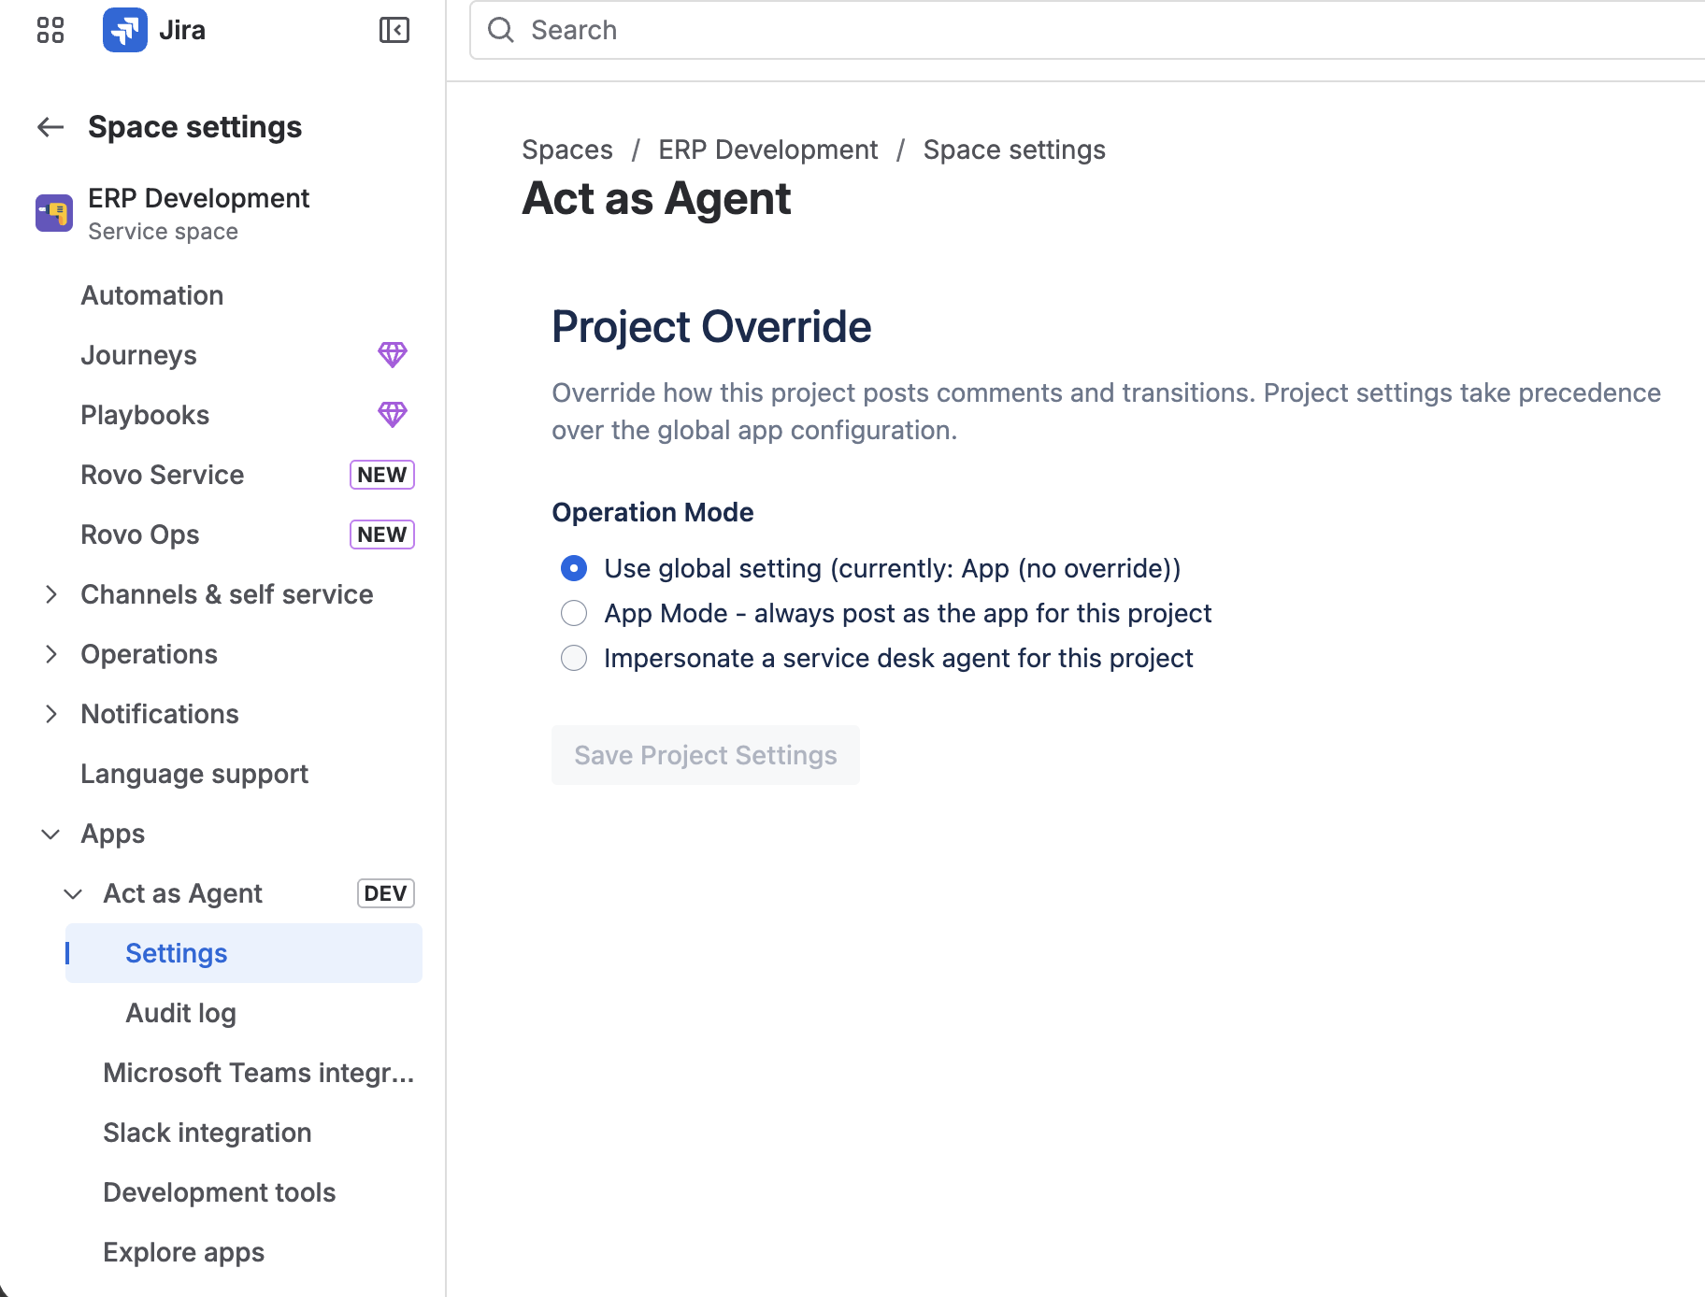This screenshot has height=1297, width=1705.
Task: Click the NEW badge beside Rovo Ops
Action: 382,534
